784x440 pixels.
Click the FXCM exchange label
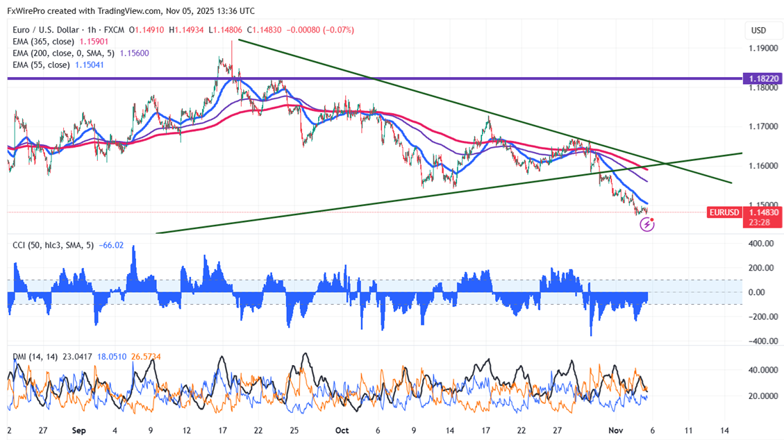[114, 30]
